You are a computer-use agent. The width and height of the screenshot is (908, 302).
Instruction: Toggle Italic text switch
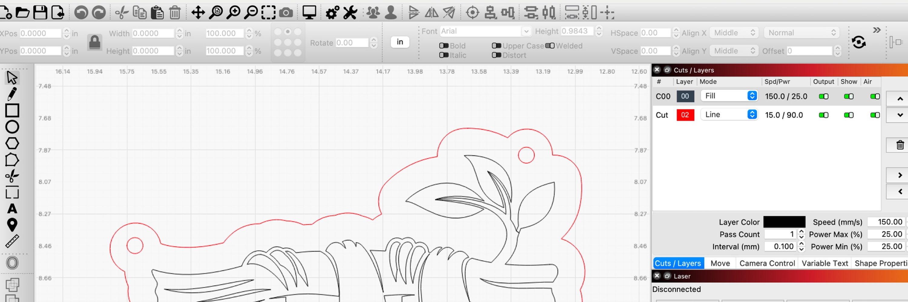444,55
